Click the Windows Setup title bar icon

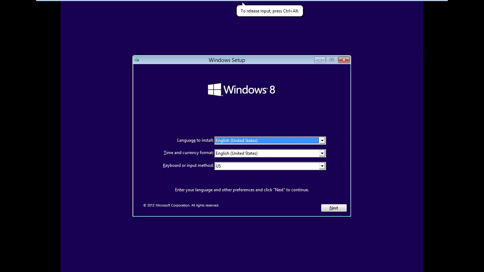tap(137, 59)
